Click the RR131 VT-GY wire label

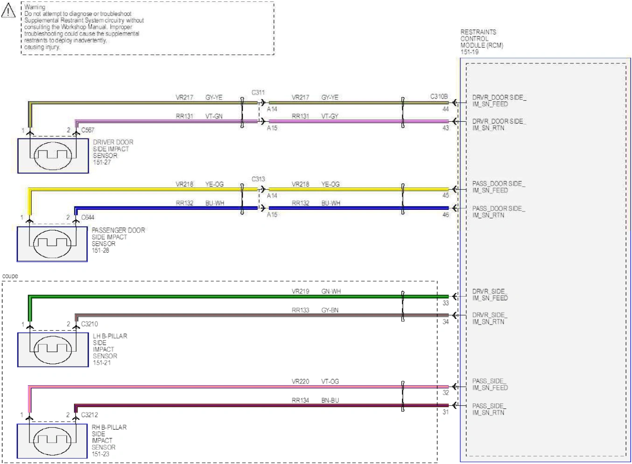(x=315, y=116)
